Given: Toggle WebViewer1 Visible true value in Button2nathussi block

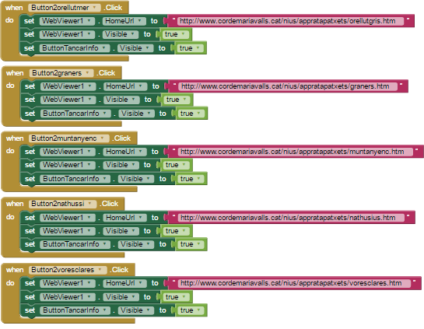Looking at the screenshot, I should (x=176, y=231).
